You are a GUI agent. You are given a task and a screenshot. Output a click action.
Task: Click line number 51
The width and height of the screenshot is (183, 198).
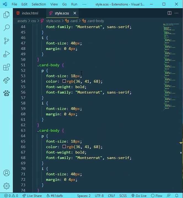point(23,65)
